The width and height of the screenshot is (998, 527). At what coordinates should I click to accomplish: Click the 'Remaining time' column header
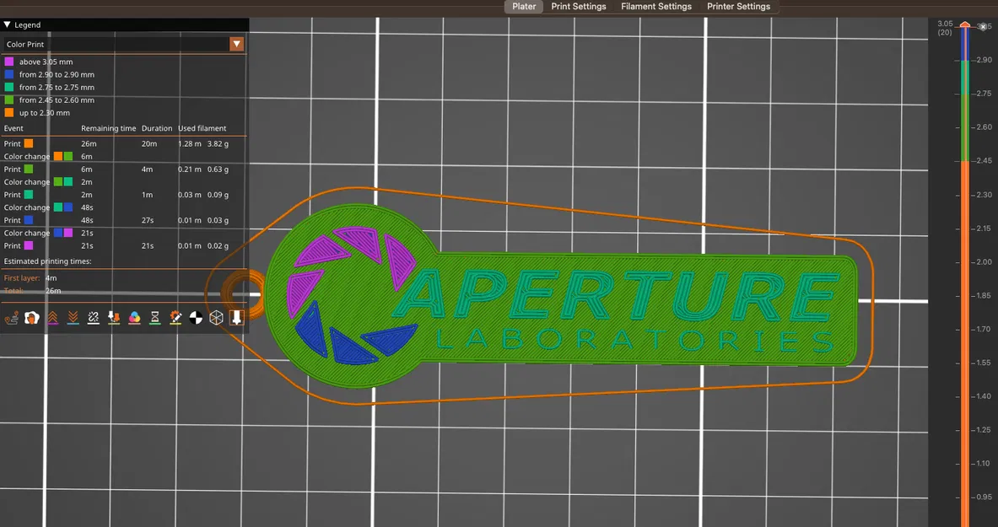(x=108, y=128)
